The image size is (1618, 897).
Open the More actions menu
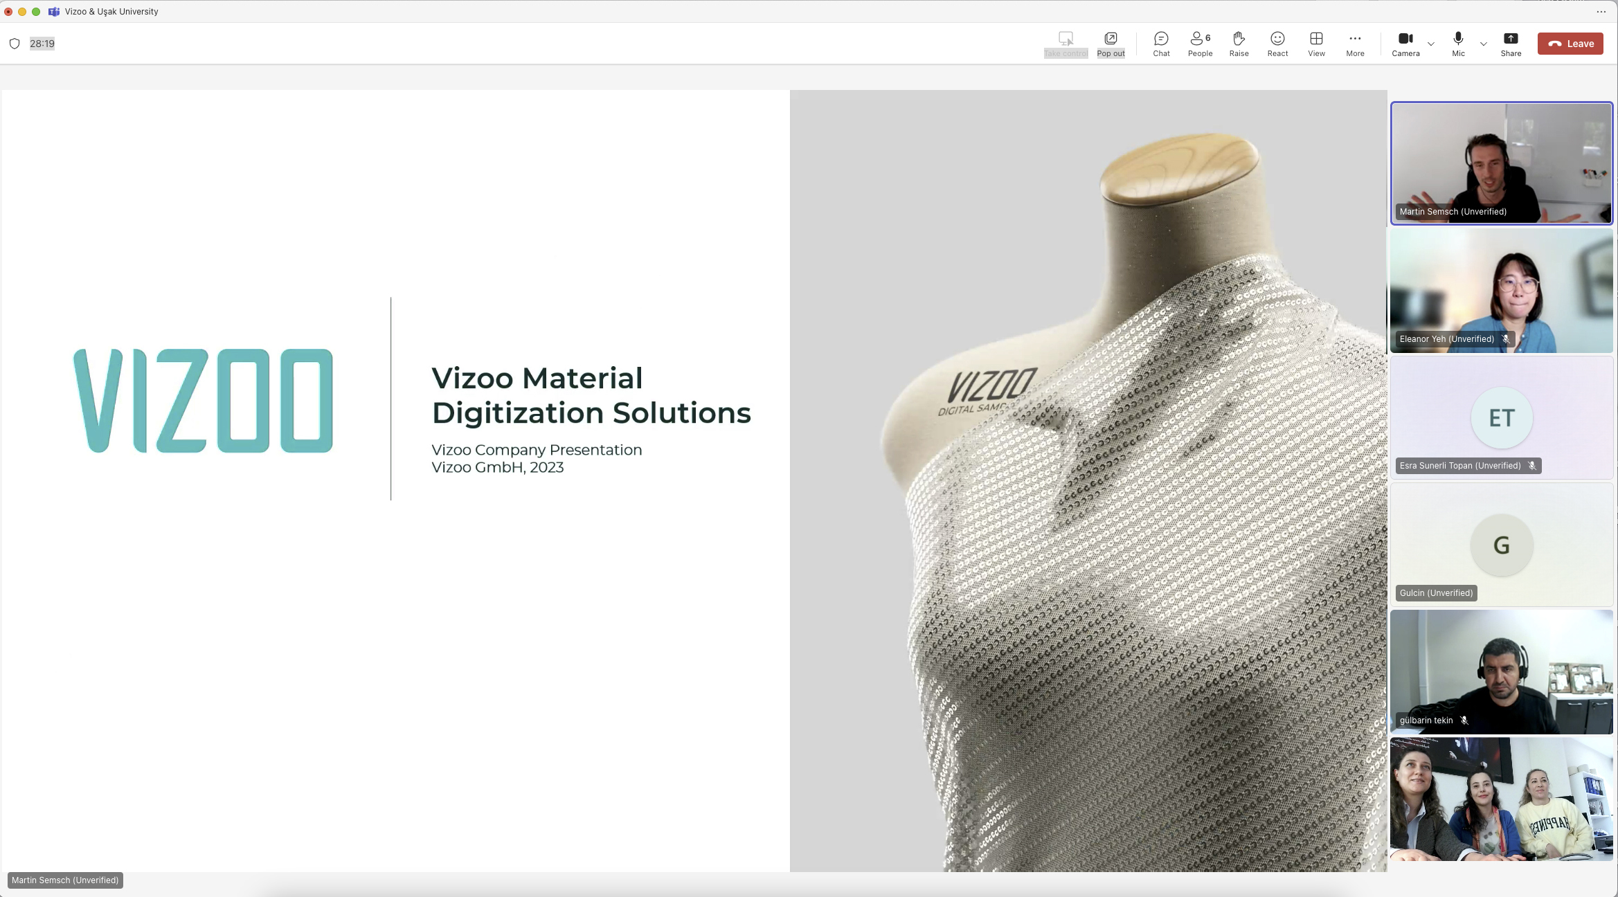1355,44
